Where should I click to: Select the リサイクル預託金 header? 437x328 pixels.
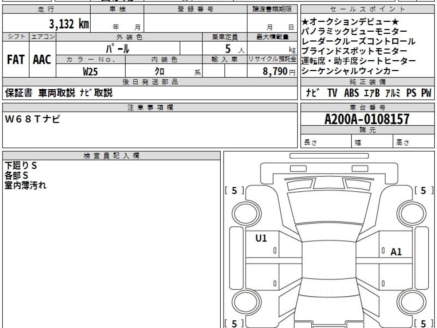click(272, 59)
